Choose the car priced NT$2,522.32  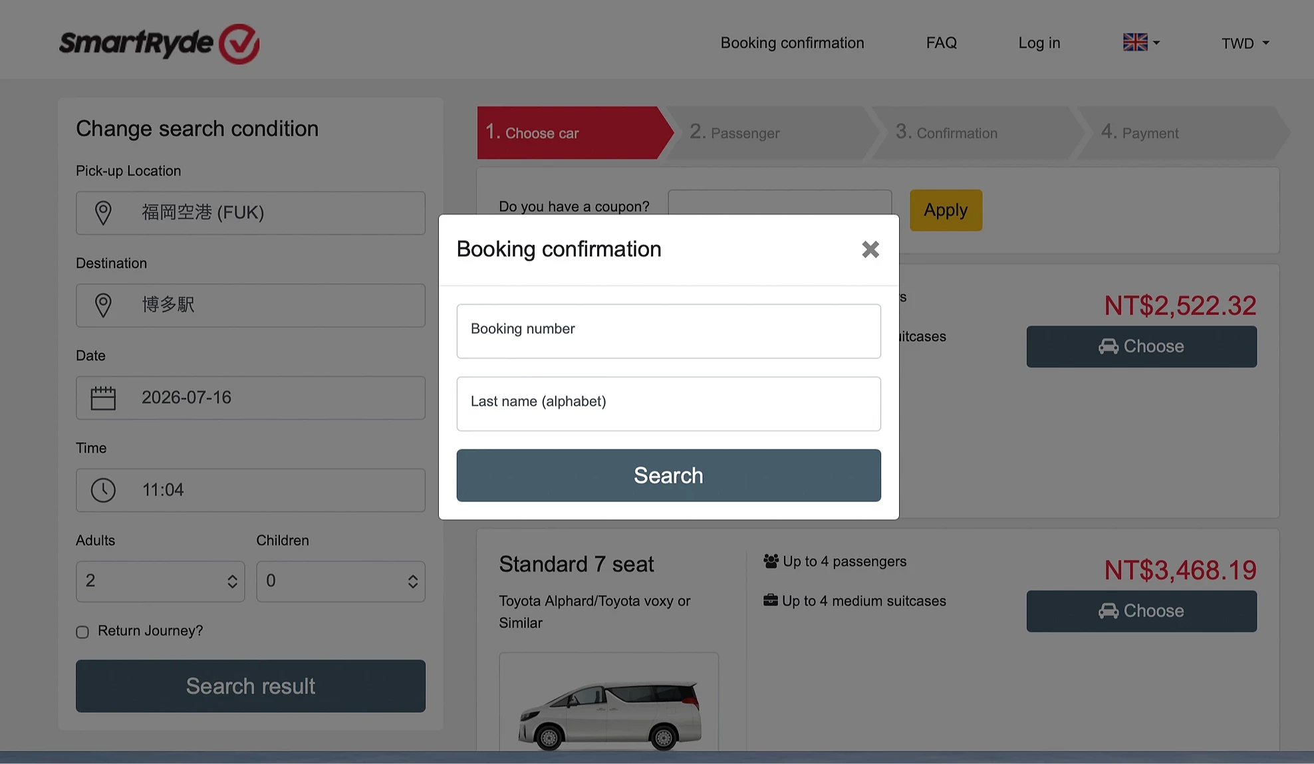click(x=1141, y=346)
